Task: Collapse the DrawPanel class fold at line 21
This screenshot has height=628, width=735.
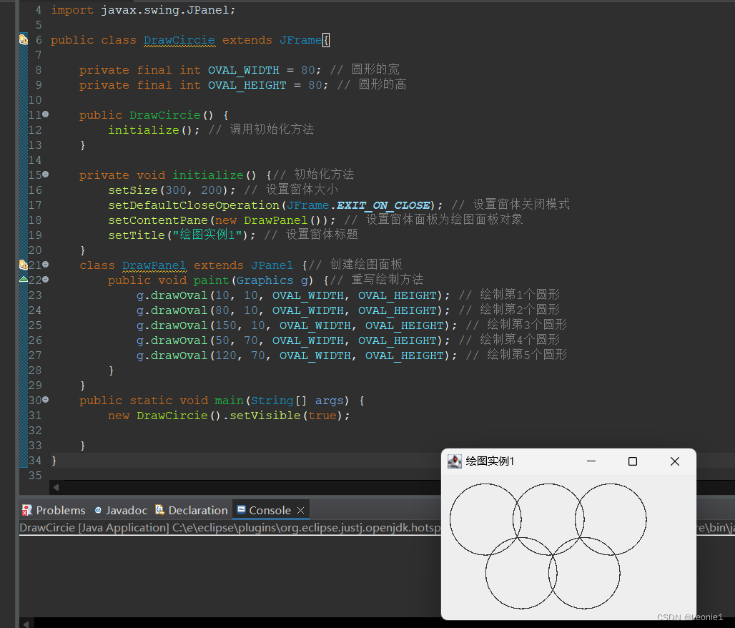Action: click(46, 265)
